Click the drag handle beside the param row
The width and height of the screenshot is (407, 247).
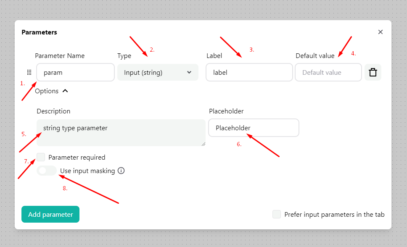coord(29,72)
